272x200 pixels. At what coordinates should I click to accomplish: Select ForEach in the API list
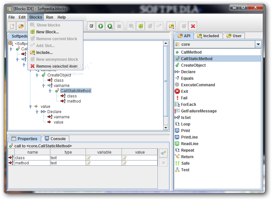click(217, 105)
